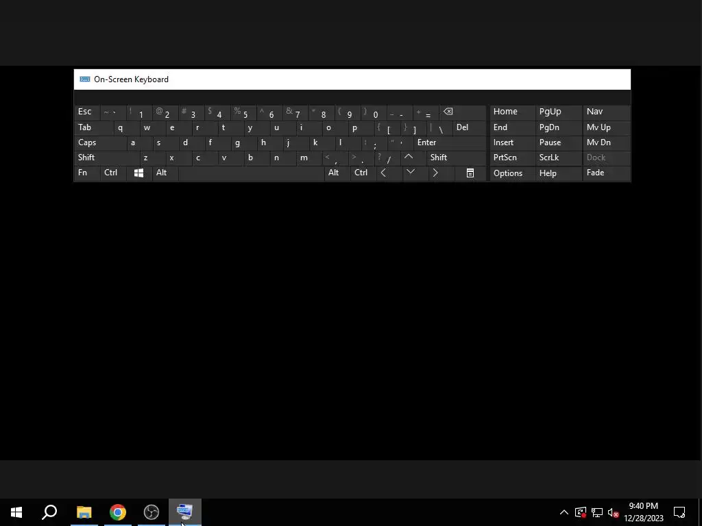Launch Google Chrome from taskbar
702x526 pixels.
118,512
